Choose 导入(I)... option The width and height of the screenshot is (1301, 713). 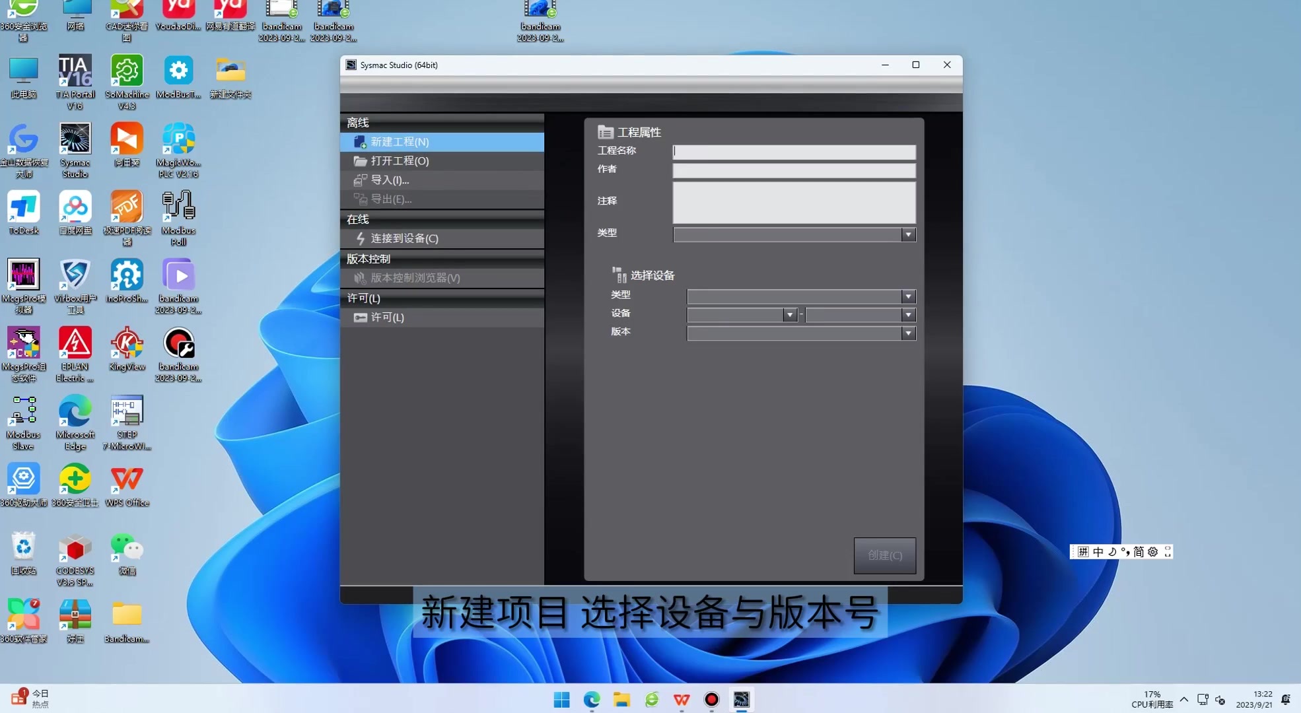point(442,180)
